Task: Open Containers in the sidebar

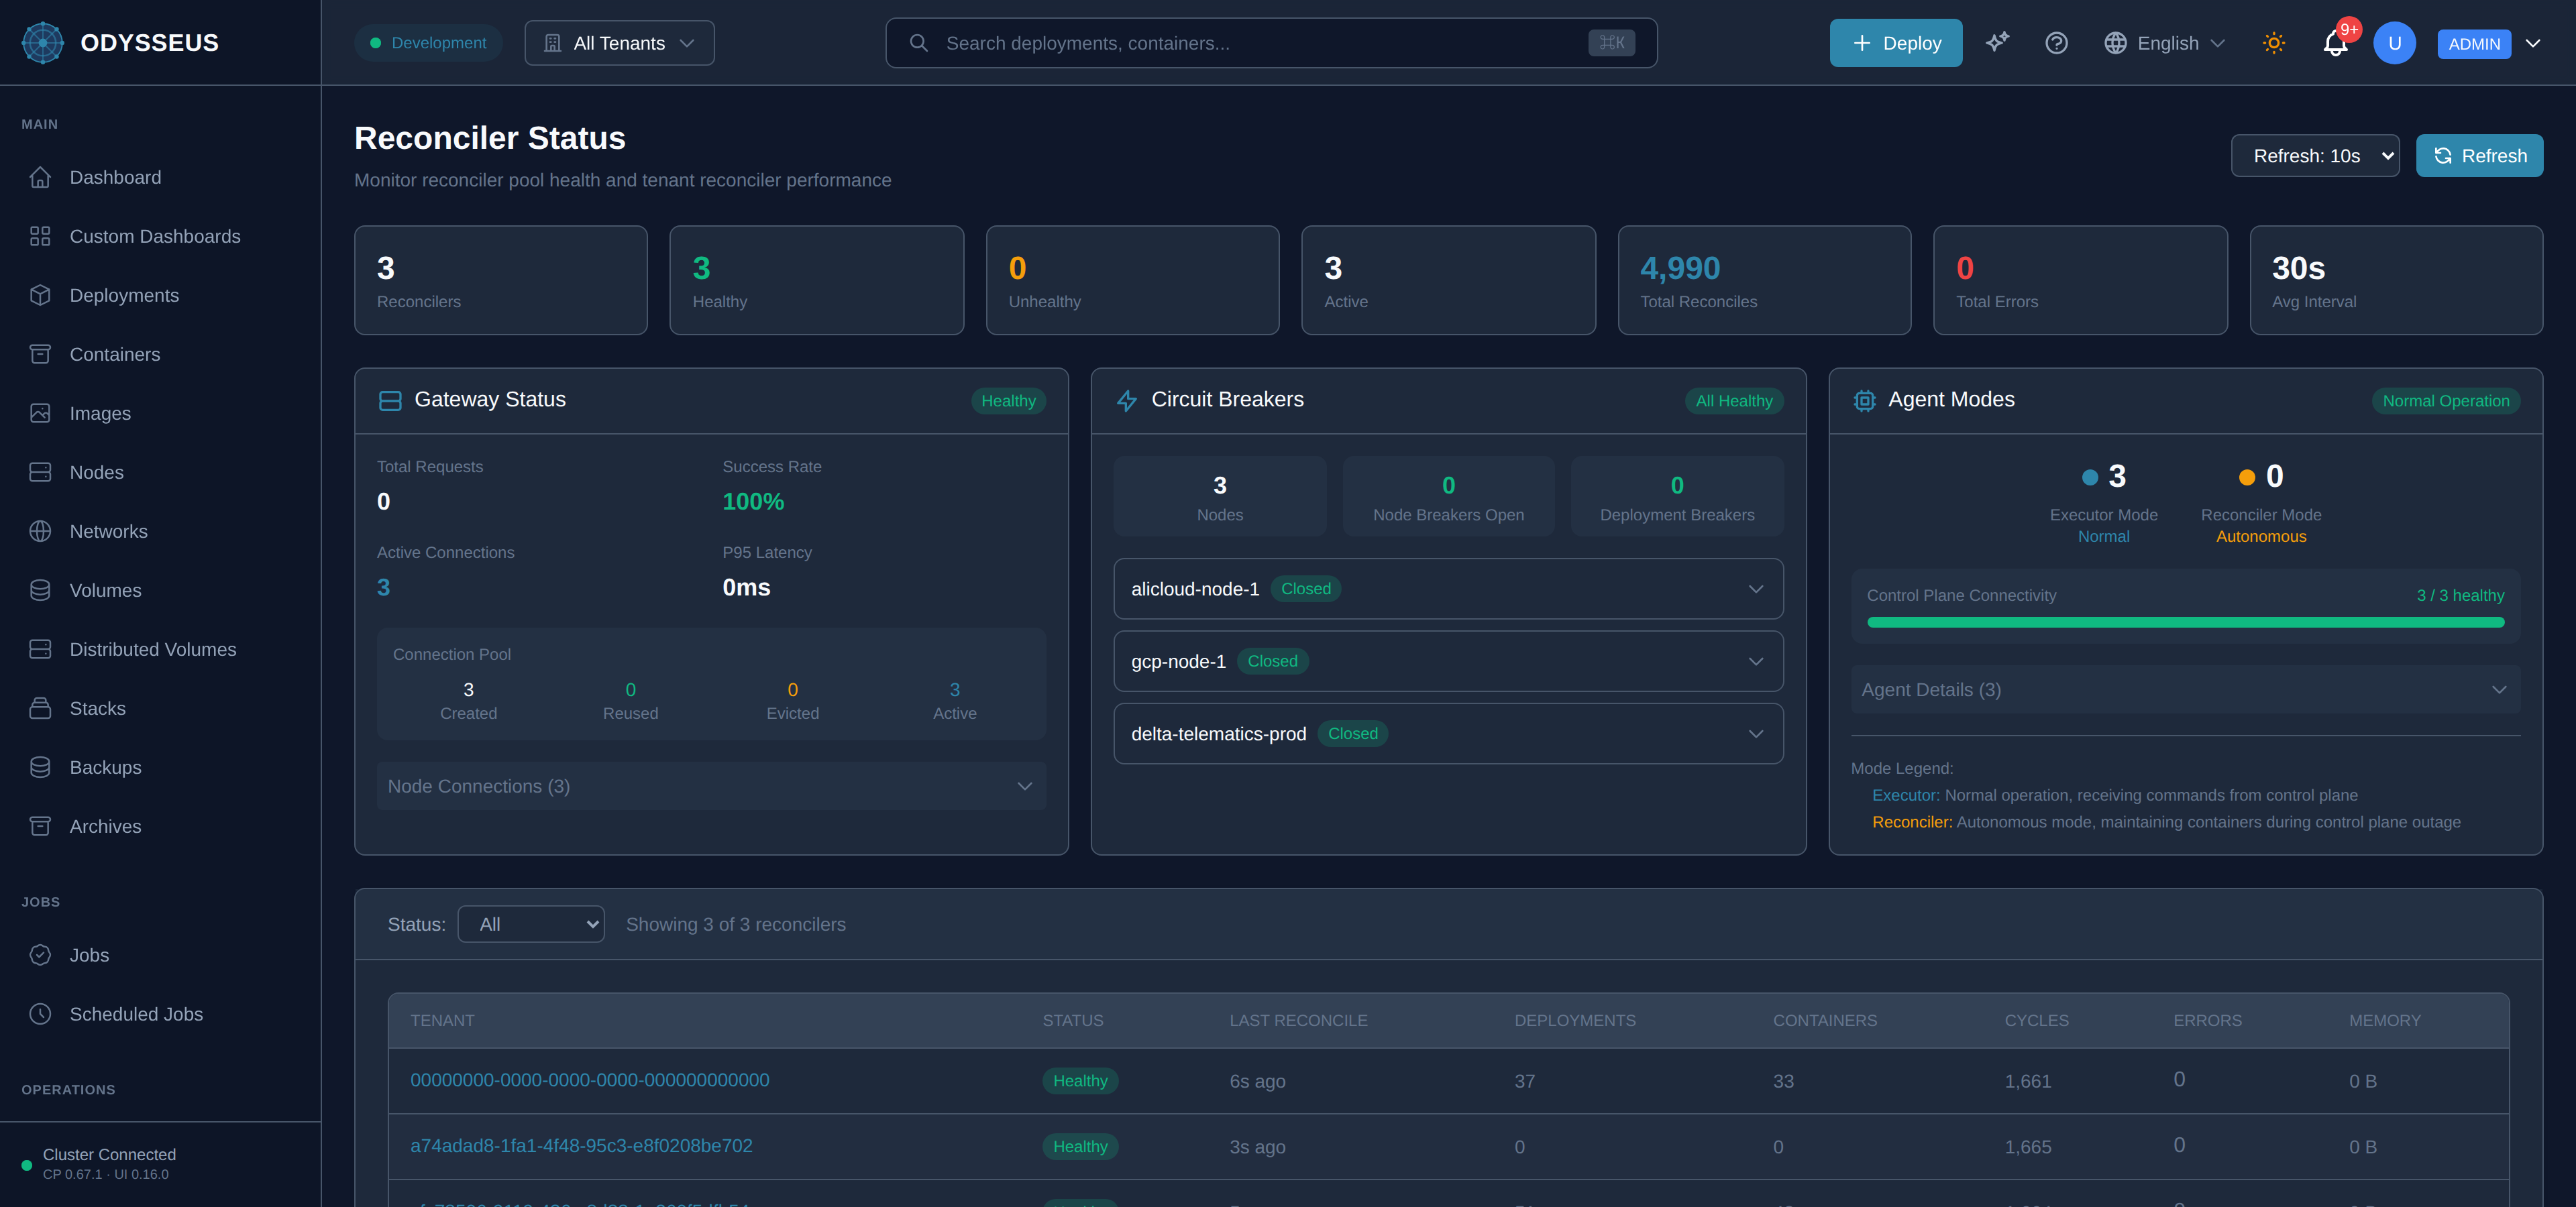Action: pyautogui.click(x=160, y=353)
